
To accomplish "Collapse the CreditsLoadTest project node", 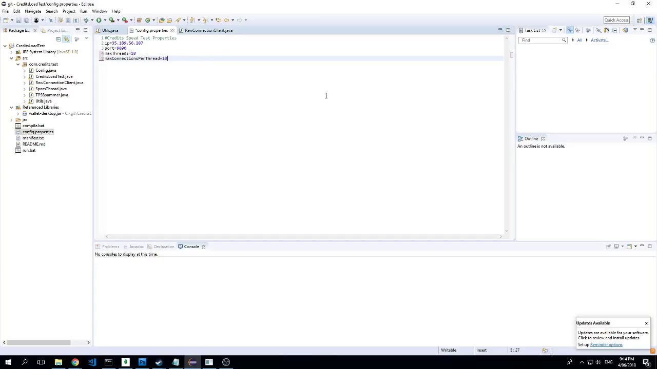I will pyautogui.click(x=5, y=46).
